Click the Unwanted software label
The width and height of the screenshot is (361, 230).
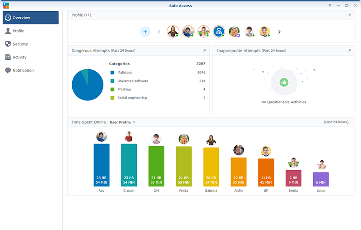click(133, 81)
